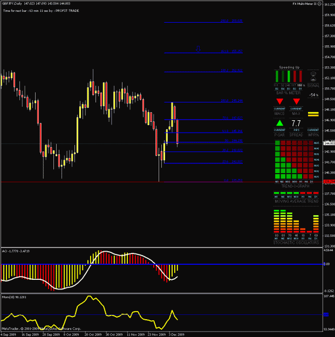Select the 161.8 Fibonacci level line
This screenshot has width=335, height=337.
[203, 53]
